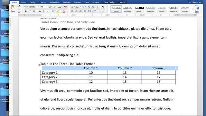The height and width of the screenshot is (116, 206).
Task: Apply the Heading 2 style
Action: 151,9
